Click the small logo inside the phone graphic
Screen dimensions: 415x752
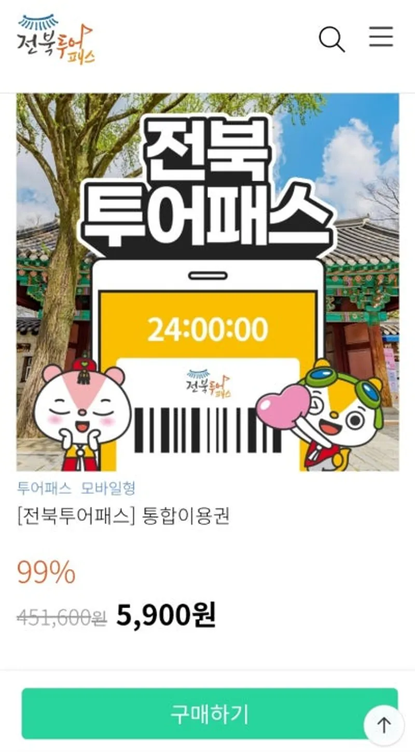209,383
